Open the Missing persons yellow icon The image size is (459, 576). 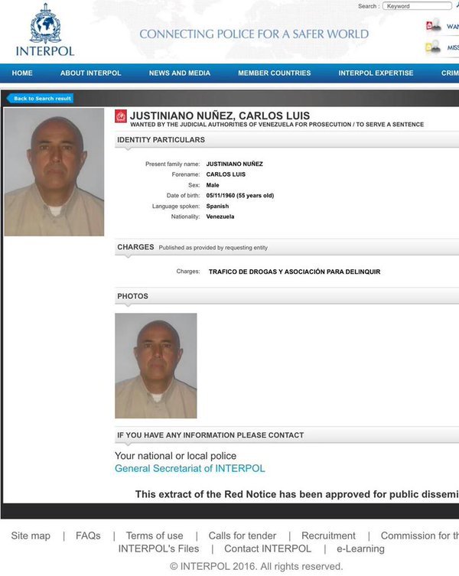tap(433, 47)
